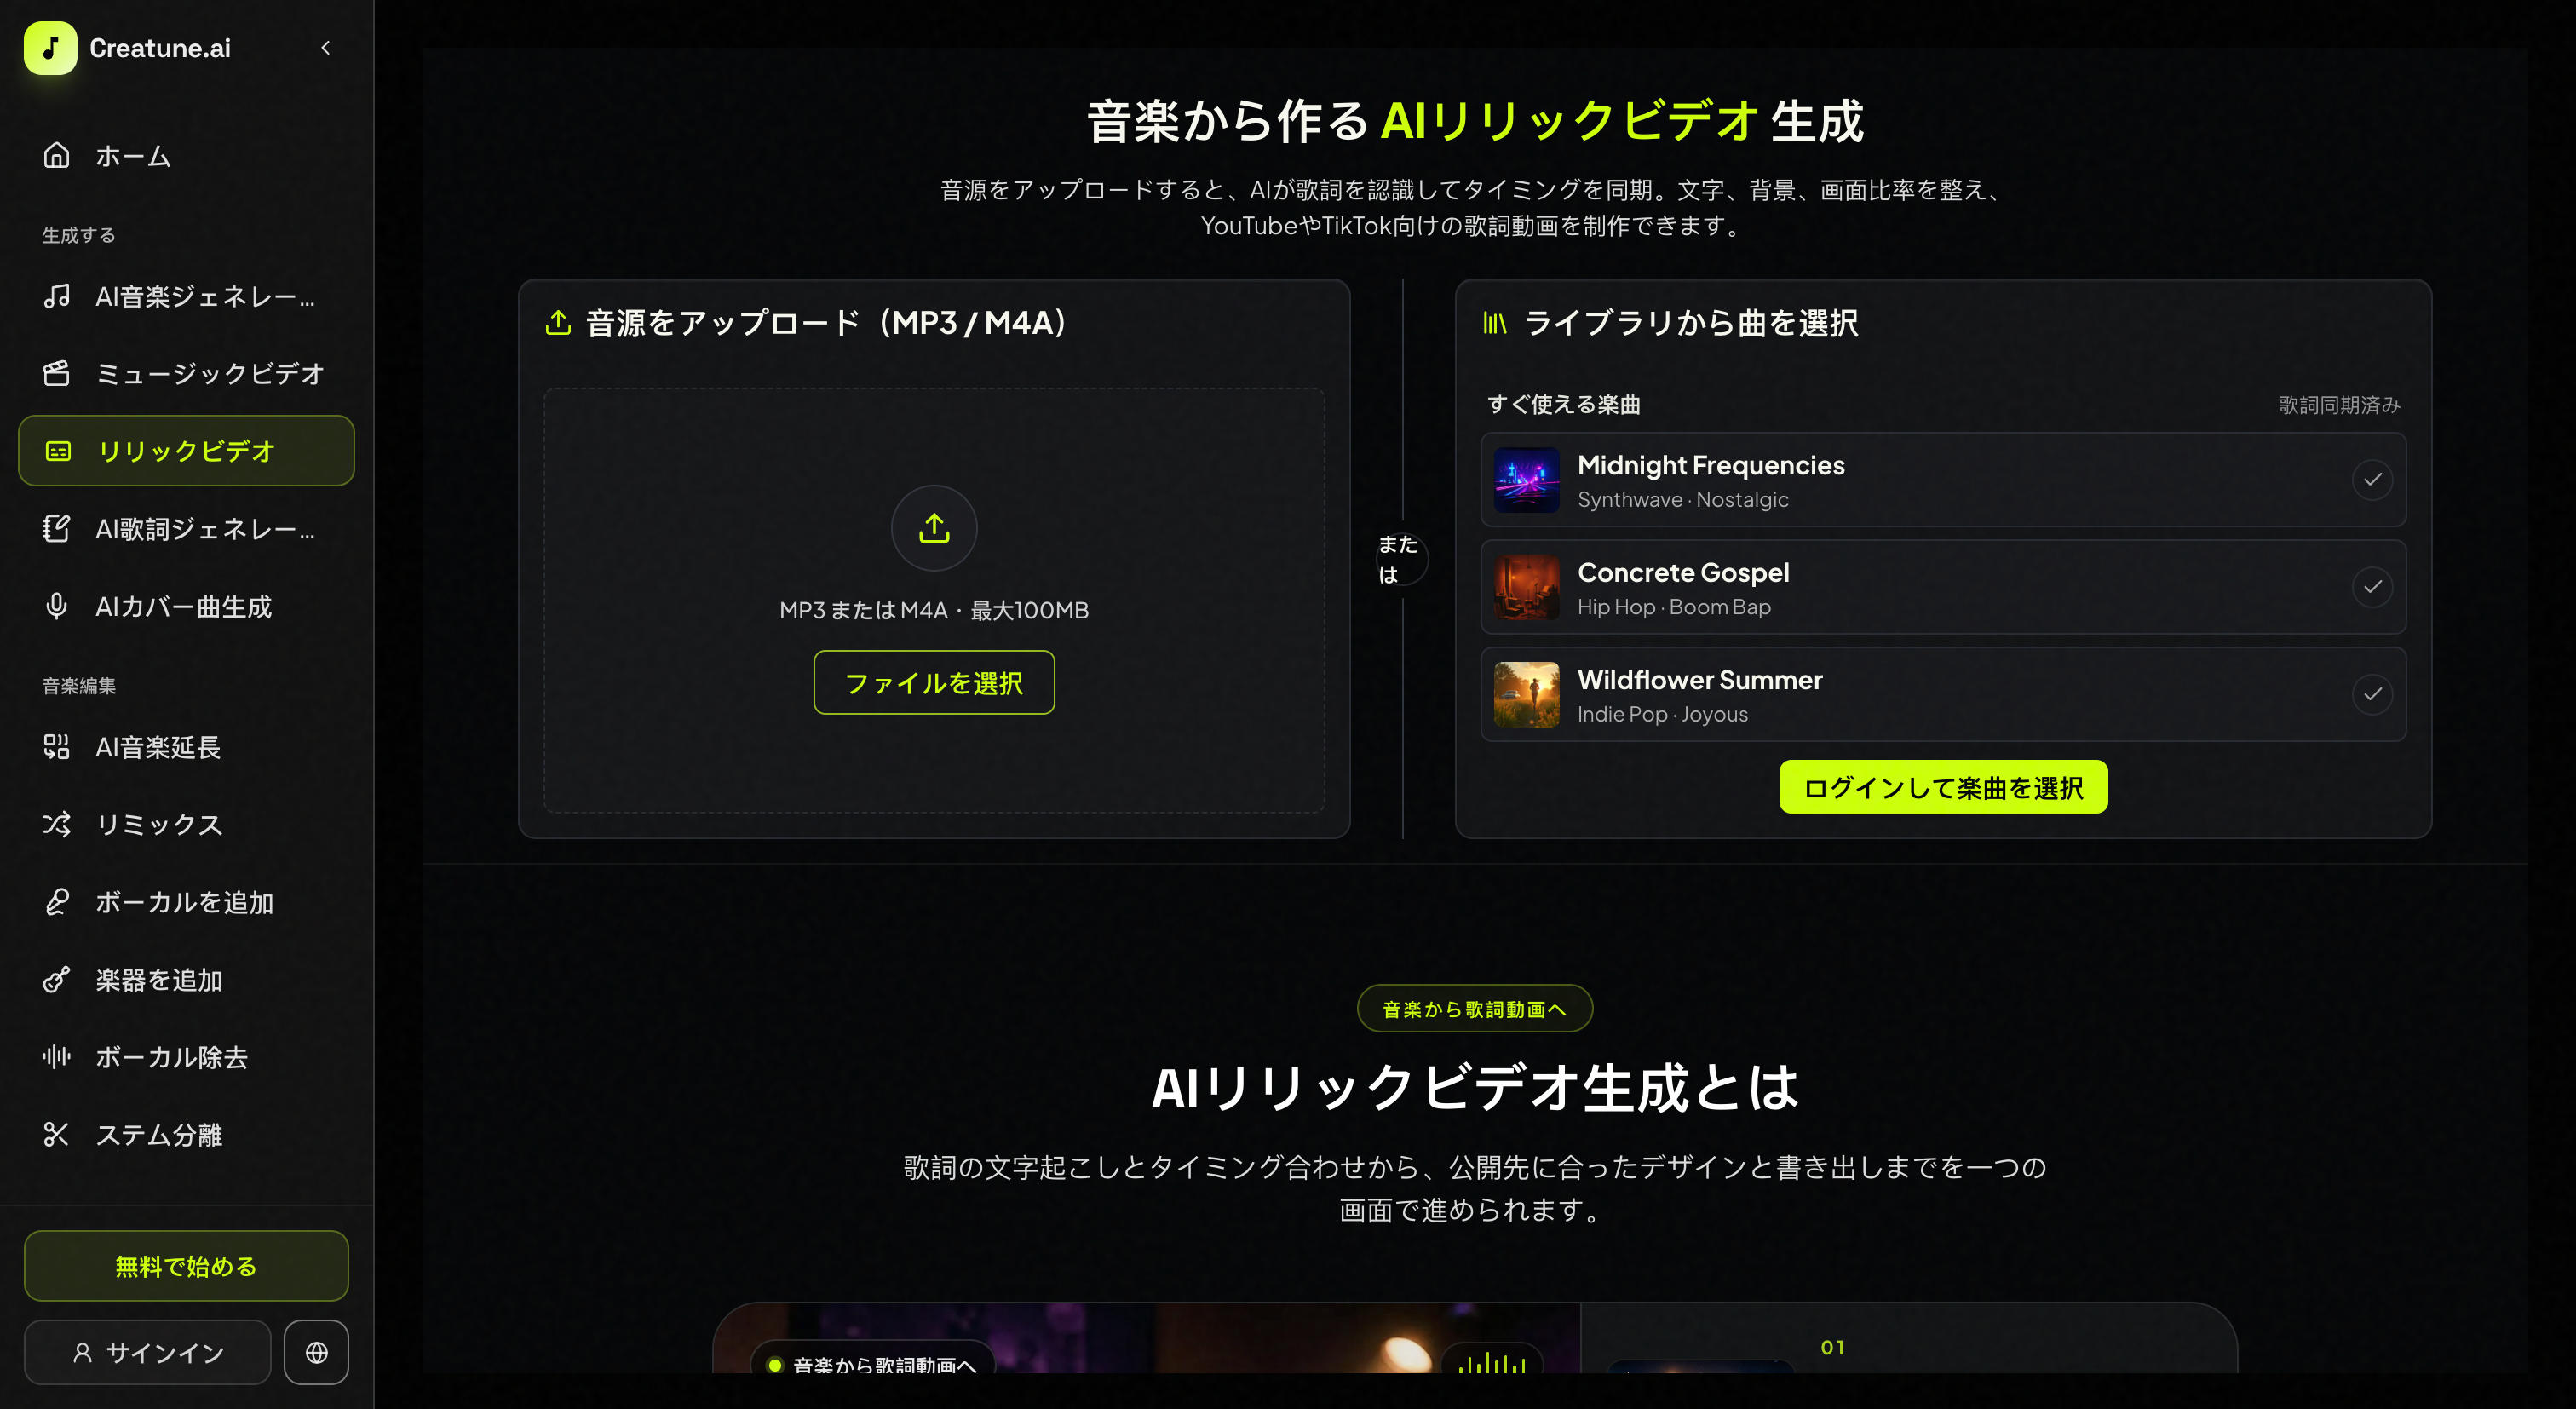Click the ファイルを選択 button
Image resolution: width=2576 pixels, height=1409 pixels.
(934, 683)
